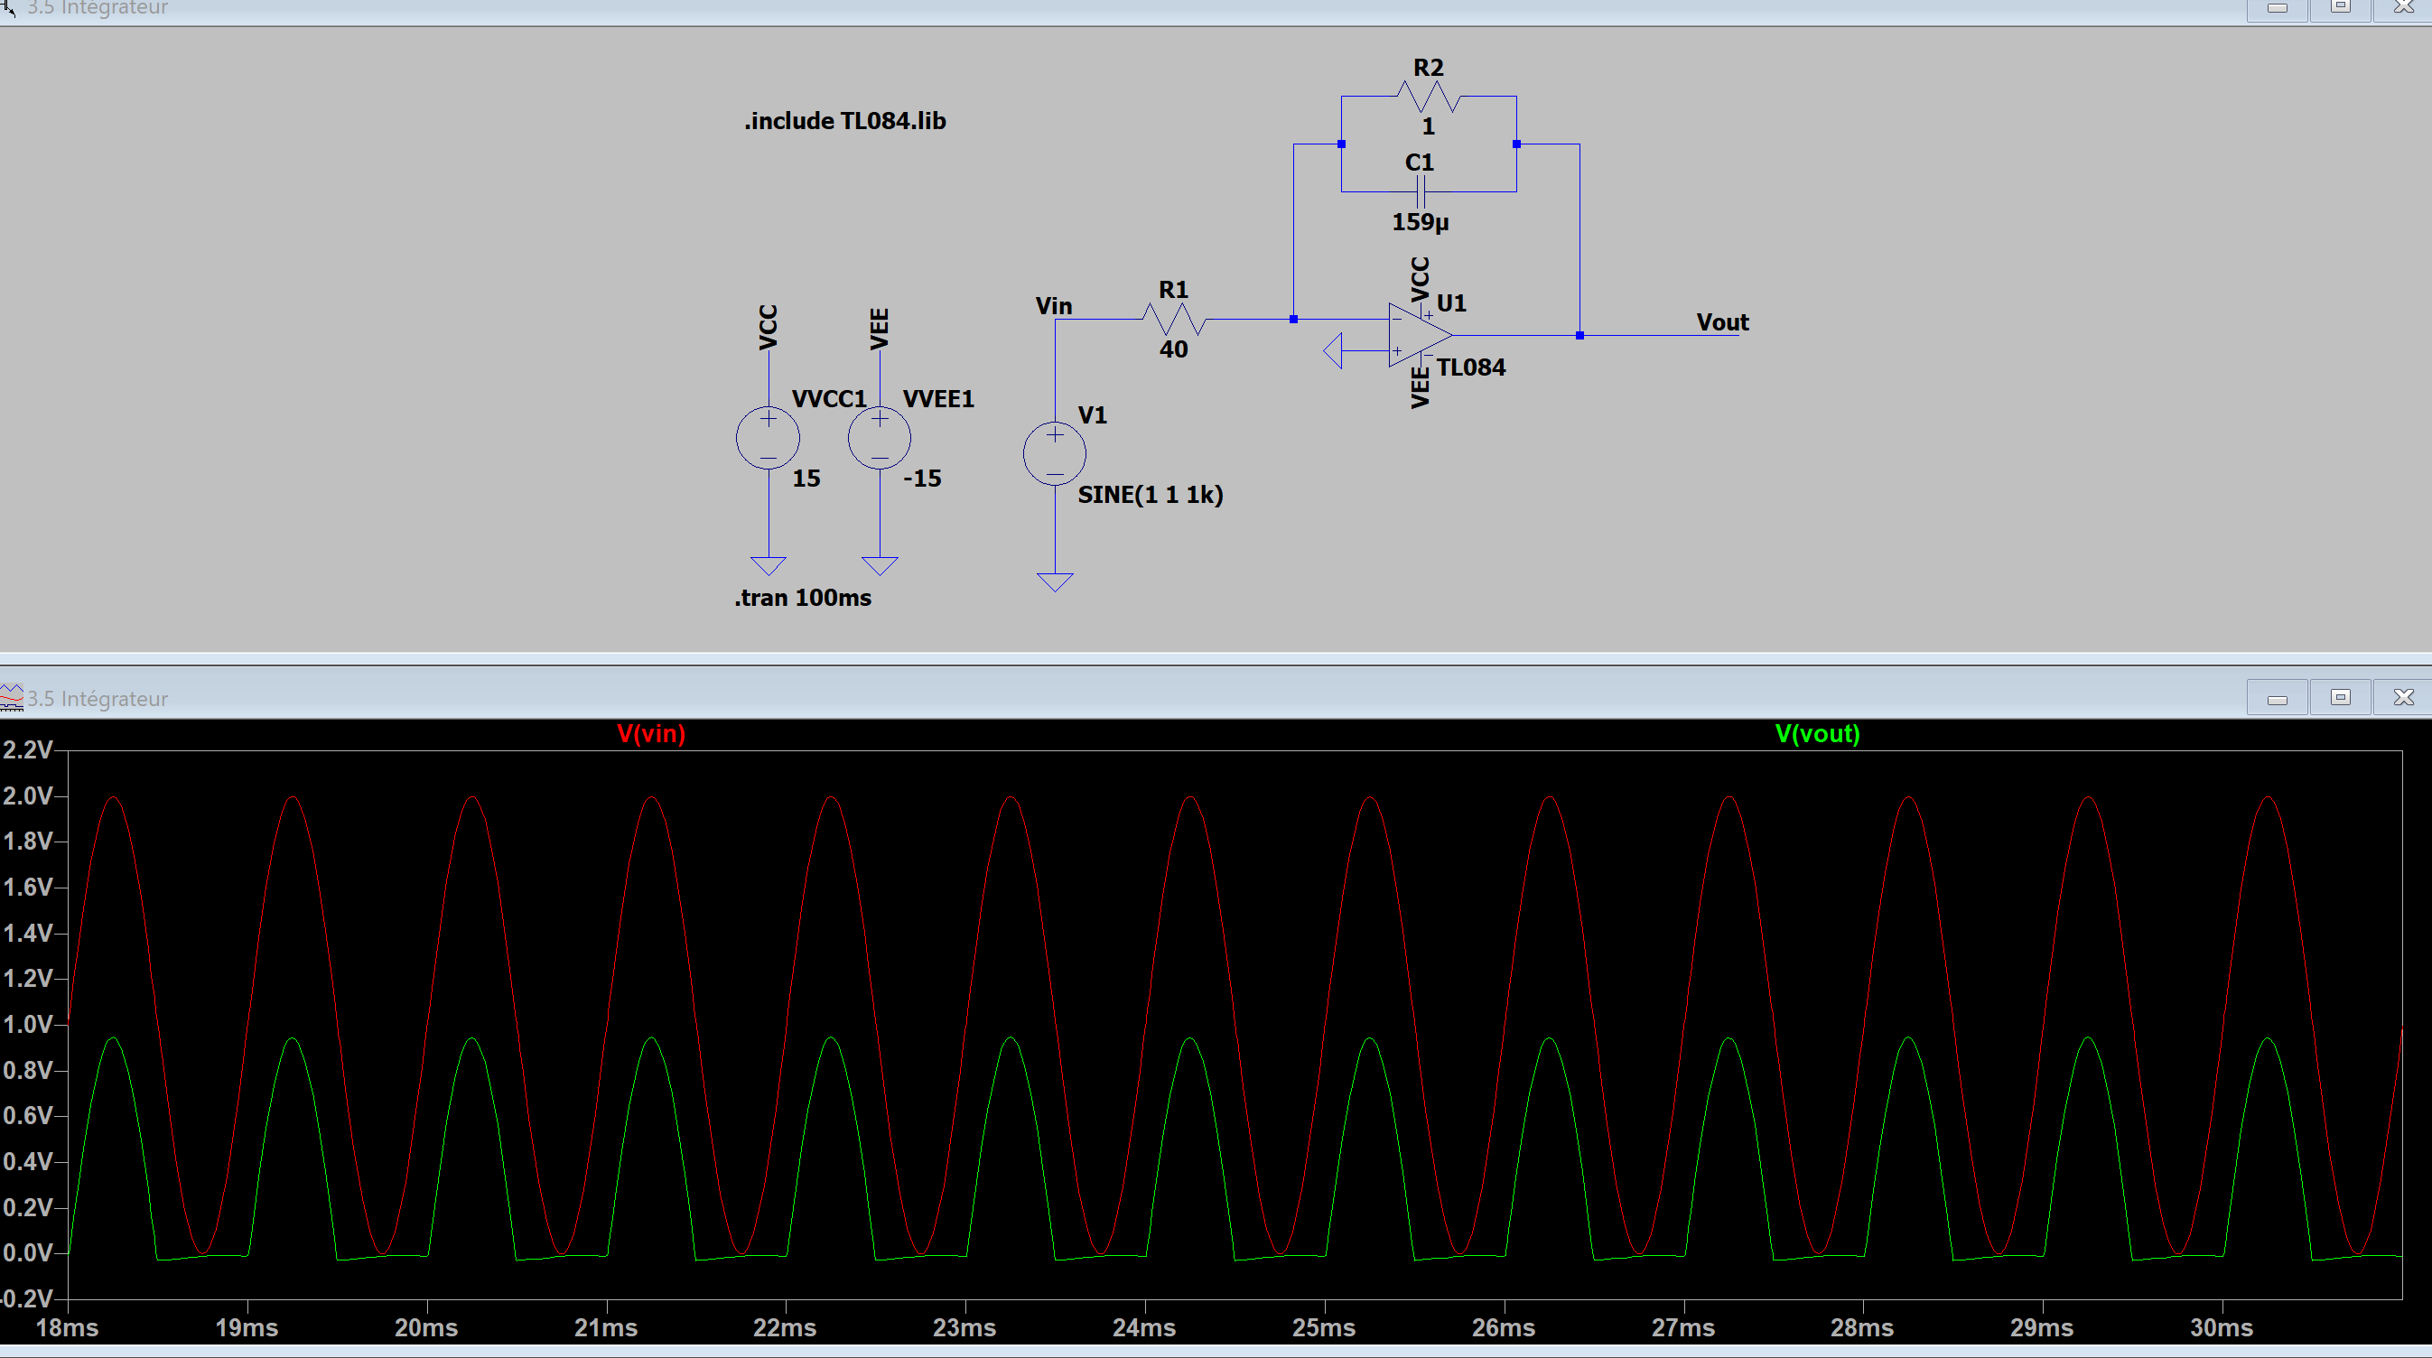Select the R1 resistor symbol
The image size is (2432, 1358).
(x=1173, y=319)
